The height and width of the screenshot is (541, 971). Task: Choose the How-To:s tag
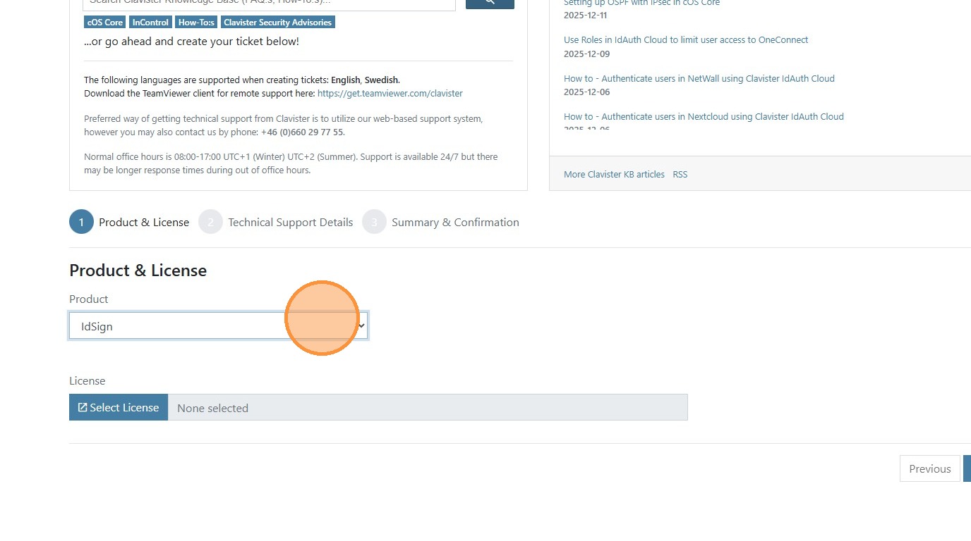[x=196, y=23]
